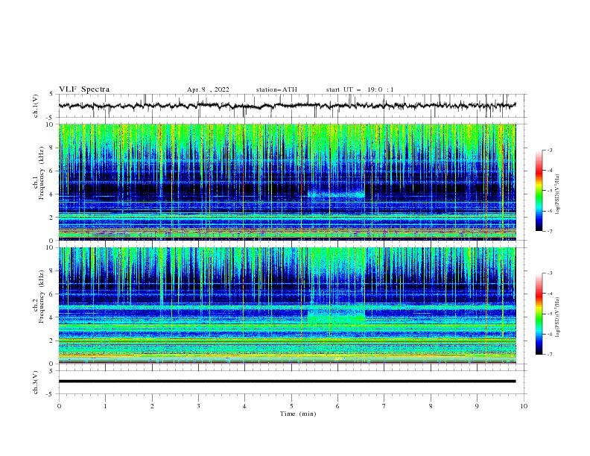The width and height of the screenshot is (590, 456).
Task: Click the ch.2 spectrogram color bar
Action: (x=539, y=314)
